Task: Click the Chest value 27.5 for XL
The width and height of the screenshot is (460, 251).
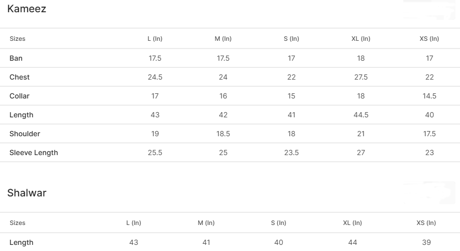Action: 361,77
